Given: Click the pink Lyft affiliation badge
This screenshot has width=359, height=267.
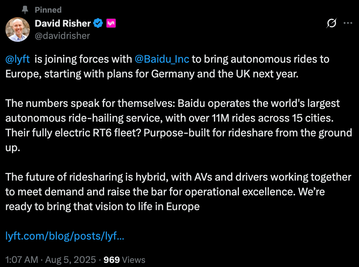Looking at the screenshot, I should pyautogui.click(x=111, y=23).
